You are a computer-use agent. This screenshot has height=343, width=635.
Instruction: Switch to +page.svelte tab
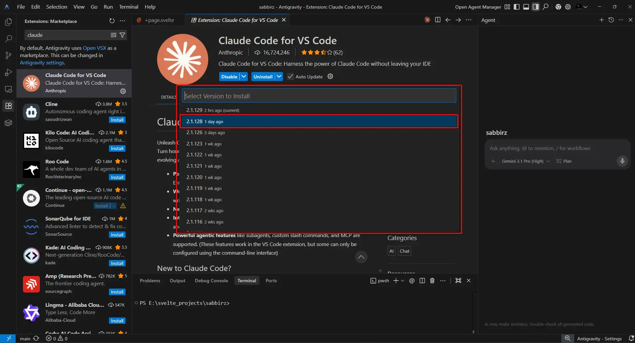[159, 20]
